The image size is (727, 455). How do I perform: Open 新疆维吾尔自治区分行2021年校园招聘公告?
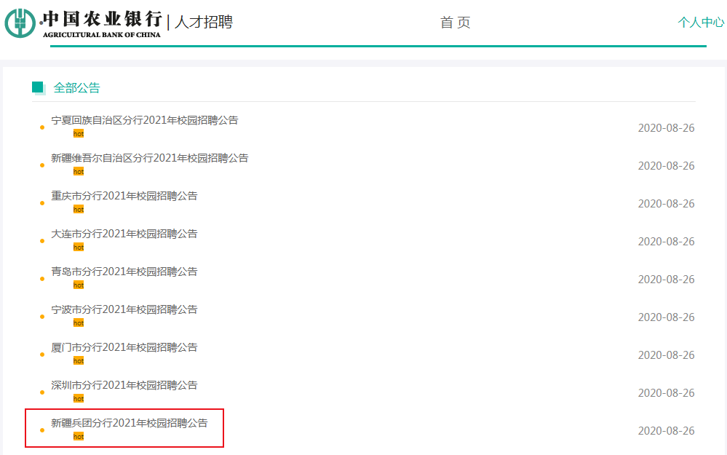(149, 158)
